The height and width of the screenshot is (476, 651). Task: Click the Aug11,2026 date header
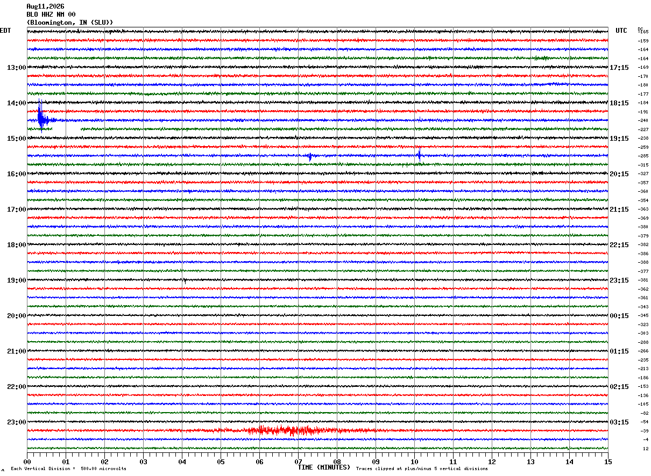(x=45, y=6)
